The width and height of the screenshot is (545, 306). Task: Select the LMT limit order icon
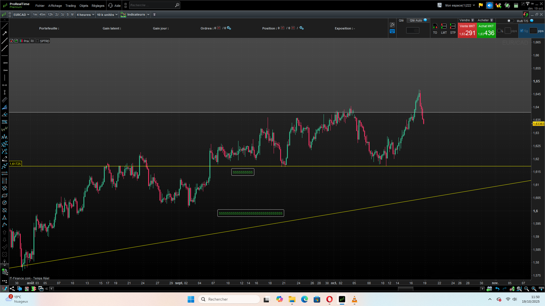coord(444,26)
